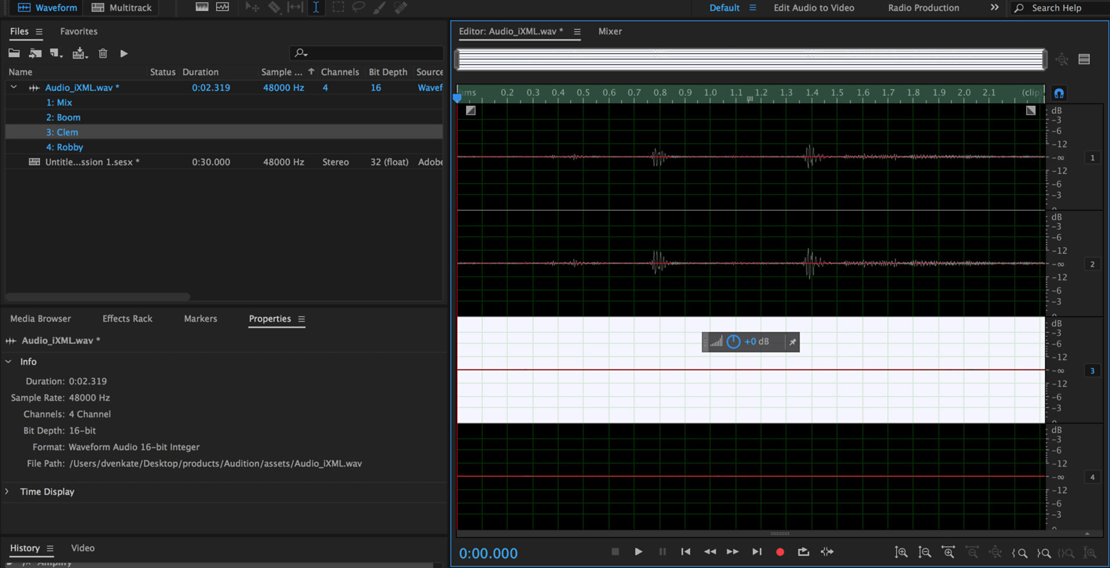This screenshot has height=568, width=1110.
Task: Open the Markers panel tab
Action: pos(200,318)
